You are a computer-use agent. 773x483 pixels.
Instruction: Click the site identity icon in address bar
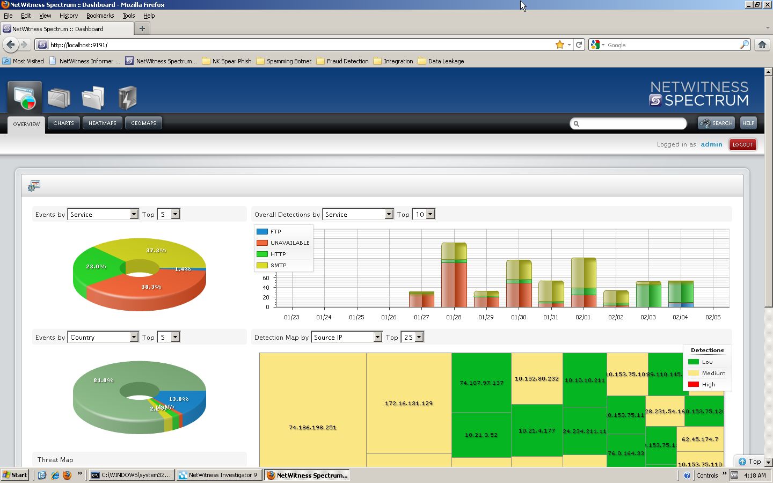point(42,45)
